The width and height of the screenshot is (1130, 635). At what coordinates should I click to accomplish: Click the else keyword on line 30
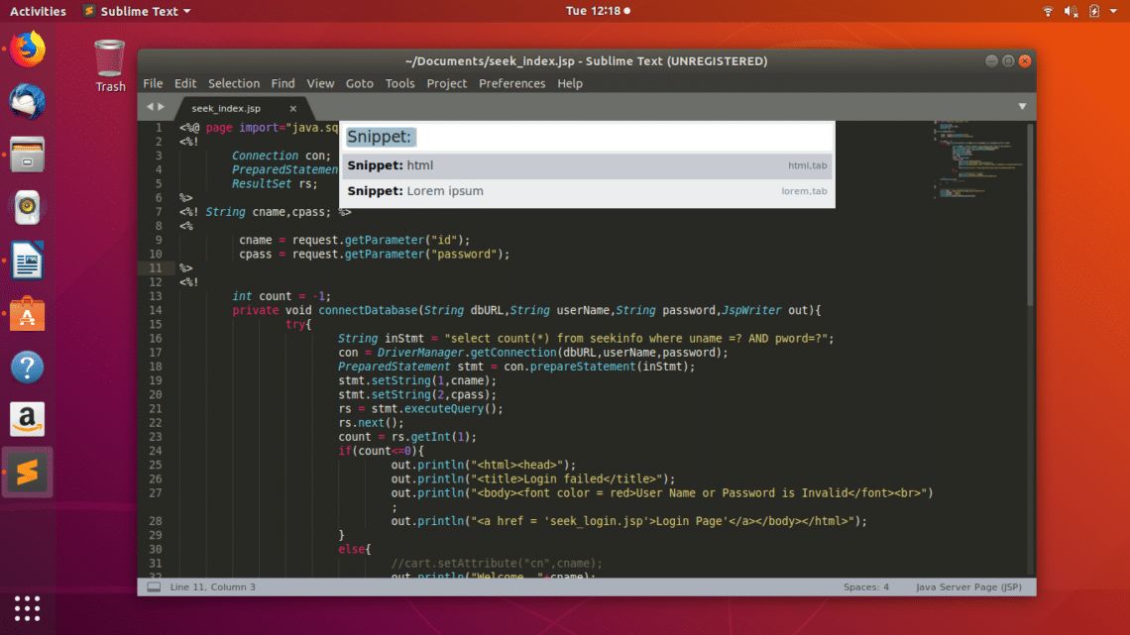tap(352, 550)
